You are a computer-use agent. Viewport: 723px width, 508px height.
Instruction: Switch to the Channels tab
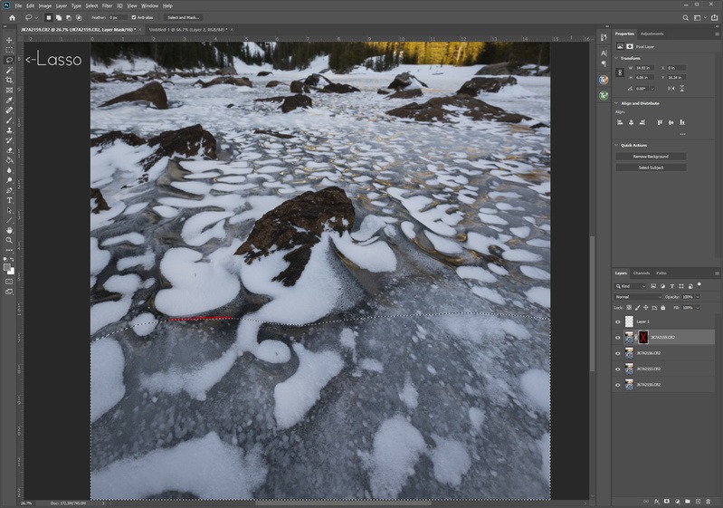[641, 273]
